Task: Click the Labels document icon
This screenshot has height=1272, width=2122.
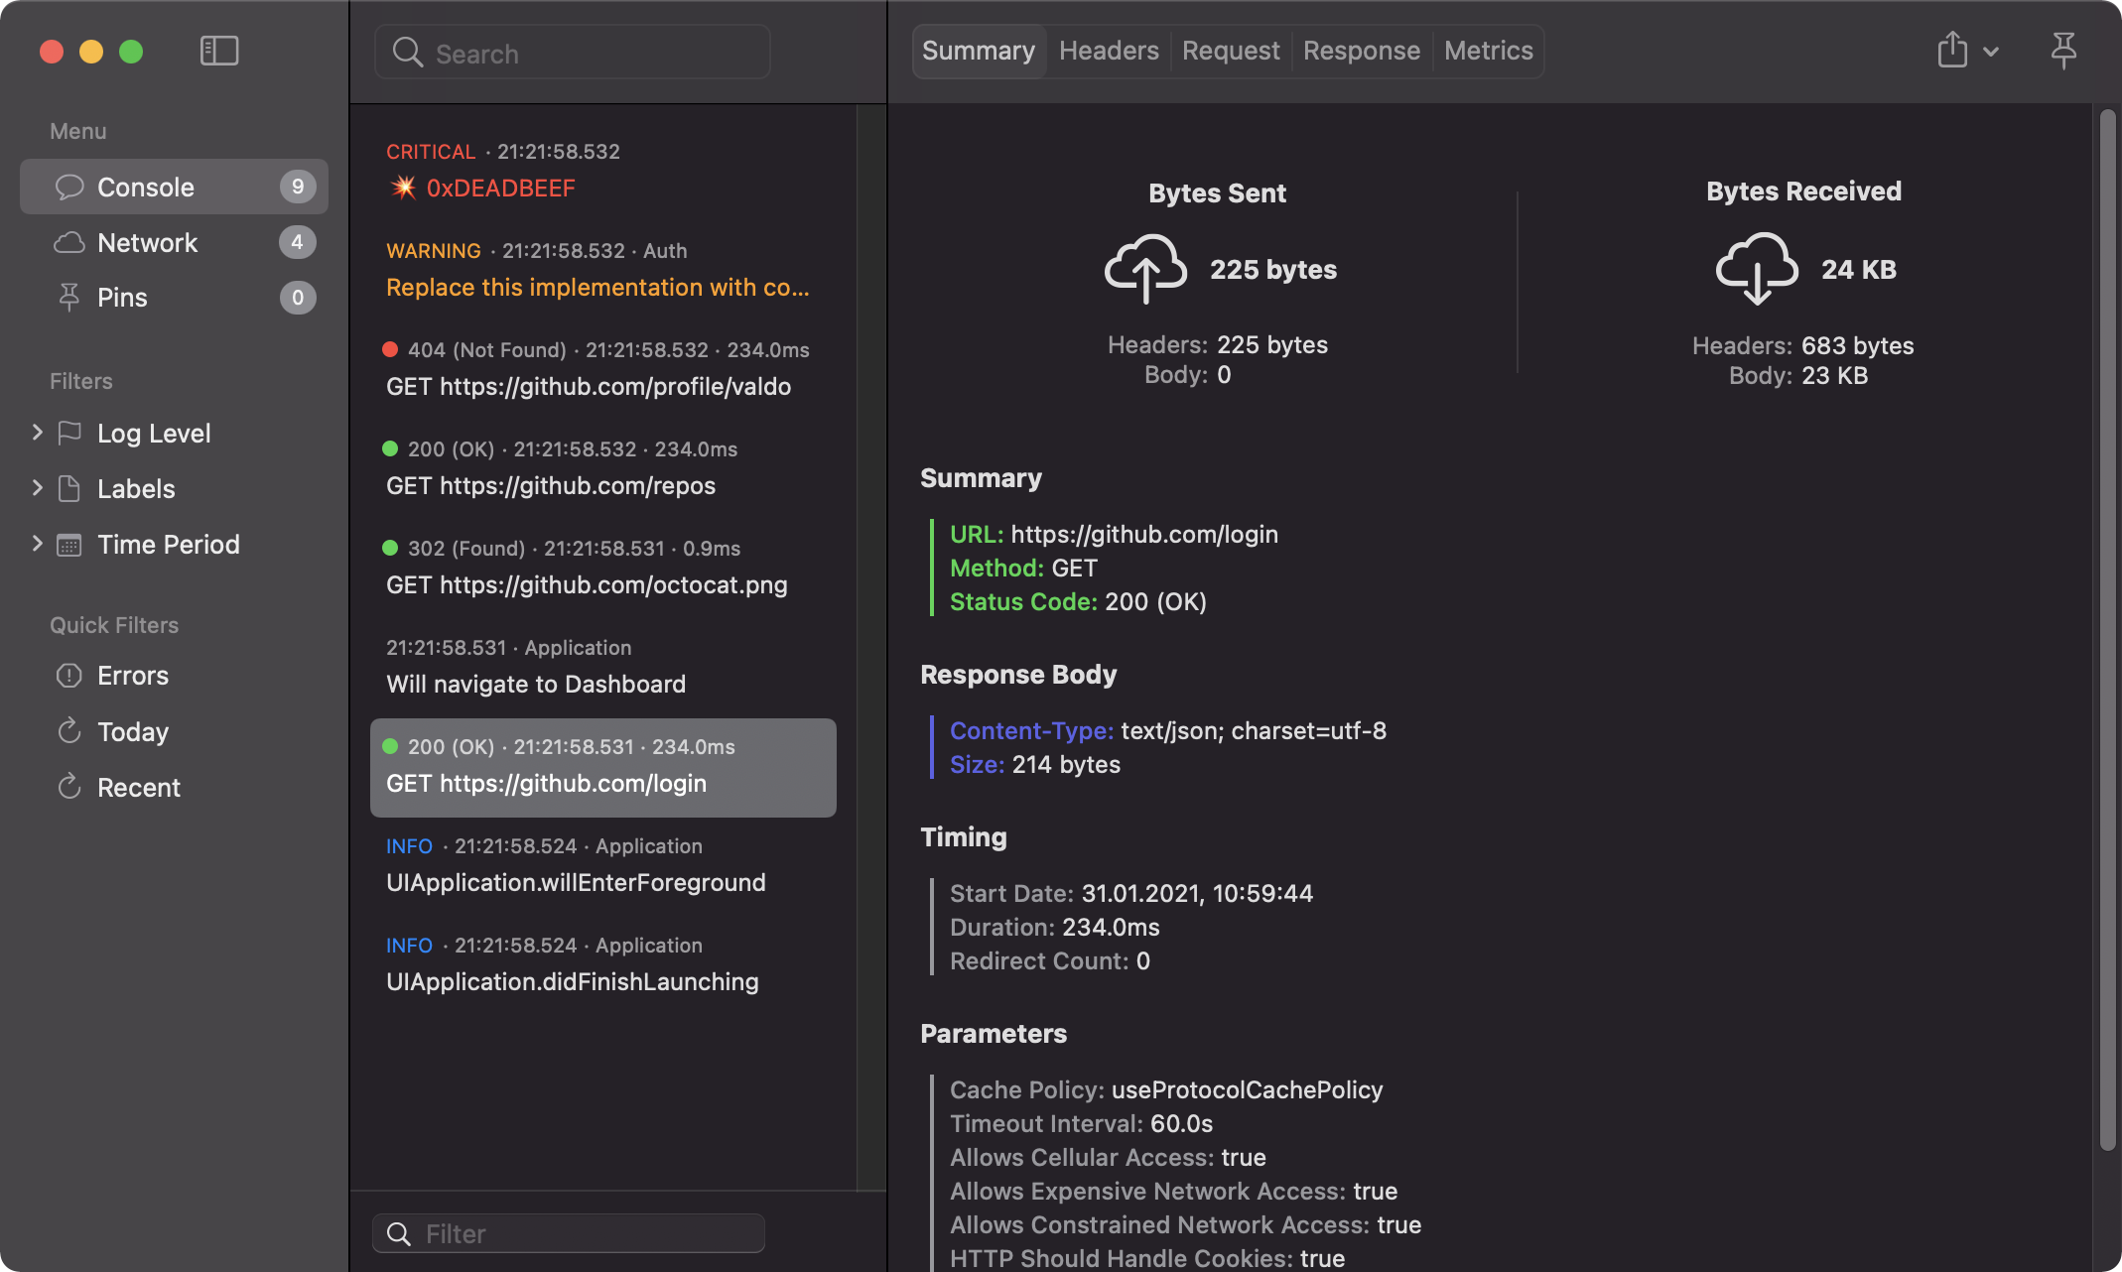Action: 69,488
